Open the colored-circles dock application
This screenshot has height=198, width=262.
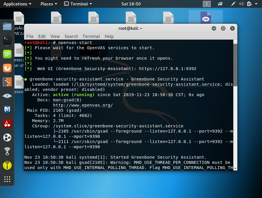(x=7, y=137)
